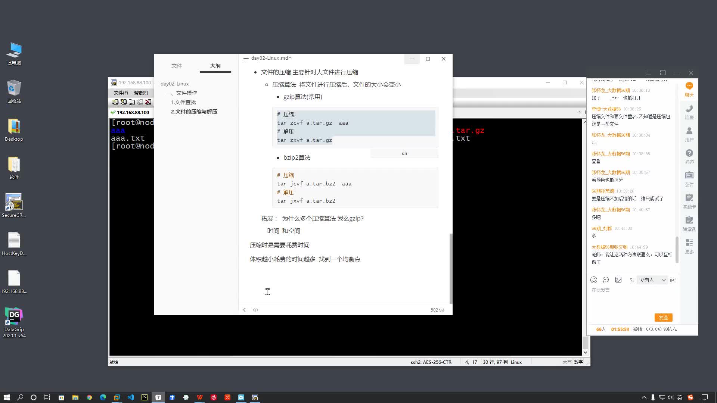Click the Typora sidebar collapse arrow
This screenshot has width=717, height=403.
[x=244, y=310]
